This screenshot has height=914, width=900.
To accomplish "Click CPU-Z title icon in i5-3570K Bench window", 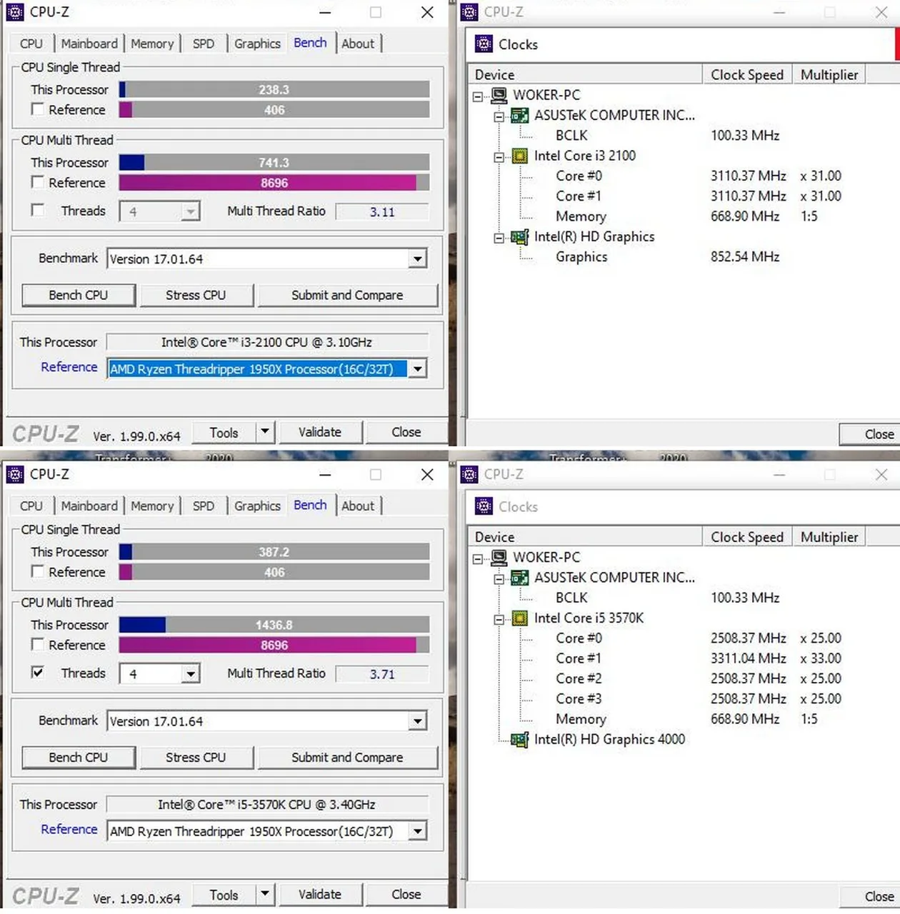I will (x=14, y=474).
